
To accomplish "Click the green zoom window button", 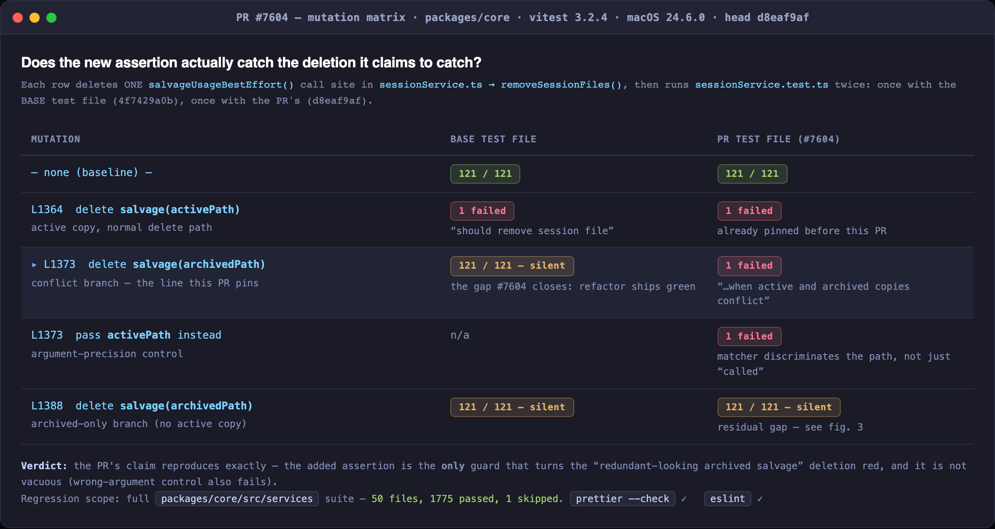I will click(x=51, y=18).
